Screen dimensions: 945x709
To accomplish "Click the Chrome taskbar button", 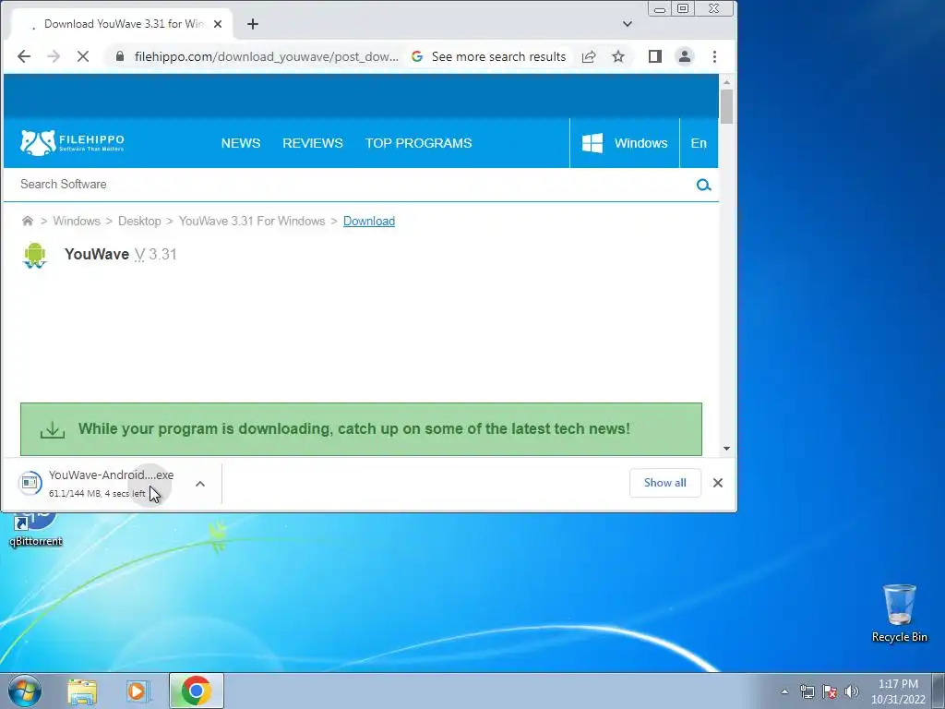I will (x=197, y=691).
